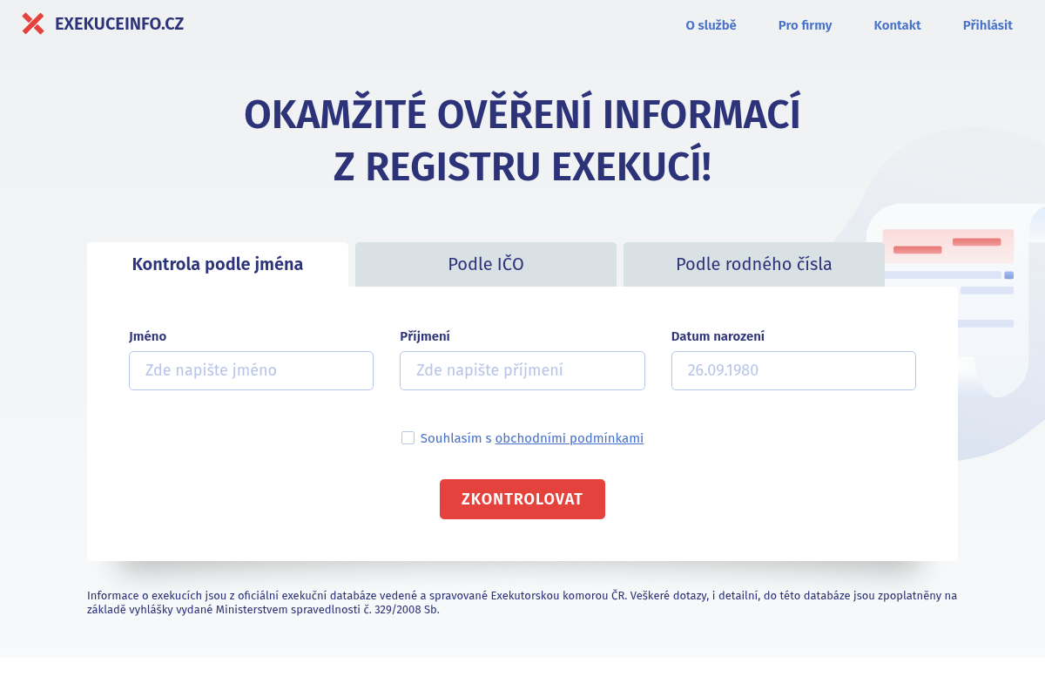Viewport: 1045px width, 697px height.
Task: Focus the Příjmení input field
Action: [x=522, y=370]
